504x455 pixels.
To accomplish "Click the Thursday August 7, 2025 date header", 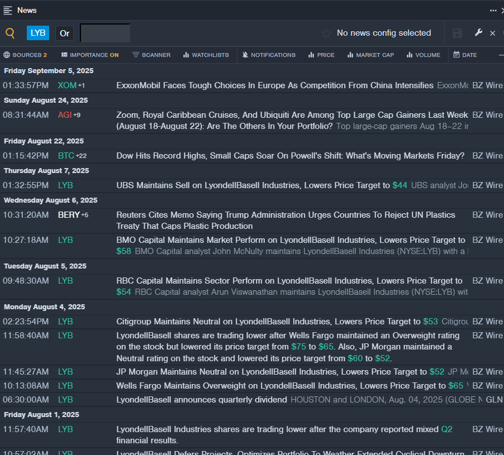I will click(x=46, y=170).
